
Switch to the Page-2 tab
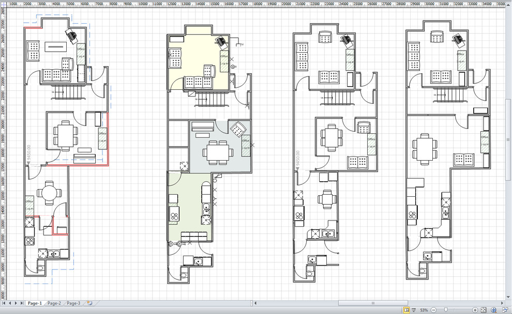(x=55, y=303)
